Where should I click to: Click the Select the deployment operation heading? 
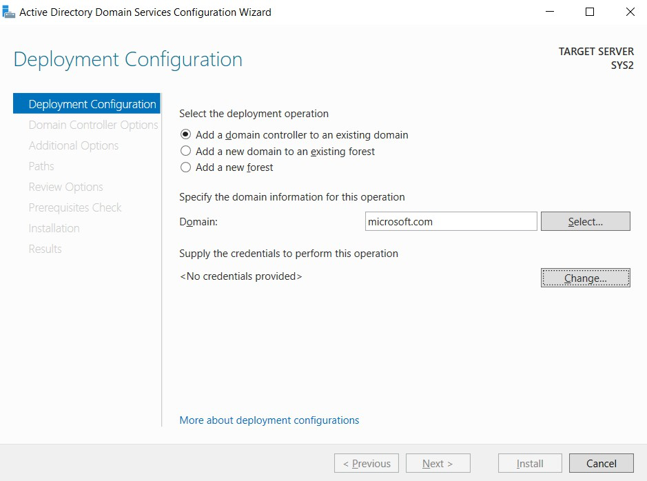point(254,114)
